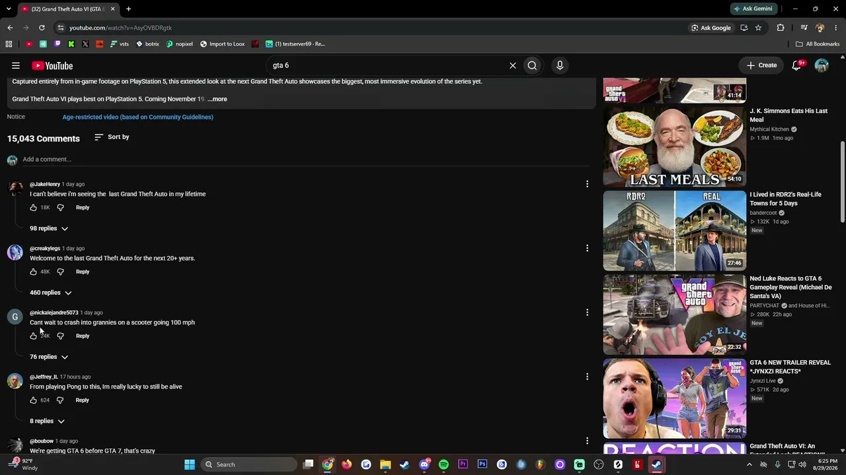Reply to the @Jeffrey_IL comment
The width and height of the screenshot is (846, 475).
[82, 400]
